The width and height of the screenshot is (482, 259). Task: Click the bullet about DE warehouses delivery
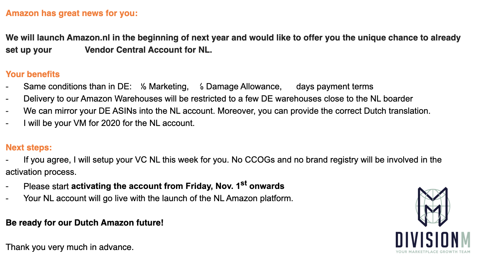pos(218,99)
